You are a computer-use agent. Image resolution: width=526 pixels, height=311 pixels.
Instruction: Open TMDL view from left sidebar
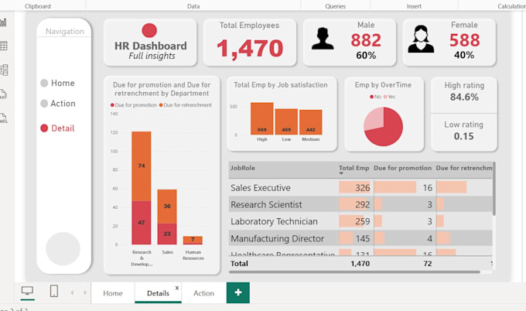(x=3, y=118)
